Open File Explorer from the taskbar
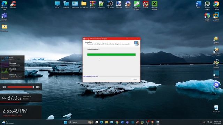The height and width of the screenshot is (125, 223). point(107,122)
